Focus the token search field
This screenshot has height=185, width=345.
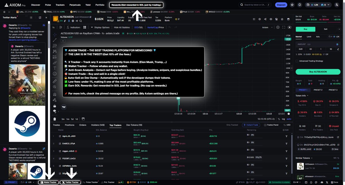tap(255, 5)
